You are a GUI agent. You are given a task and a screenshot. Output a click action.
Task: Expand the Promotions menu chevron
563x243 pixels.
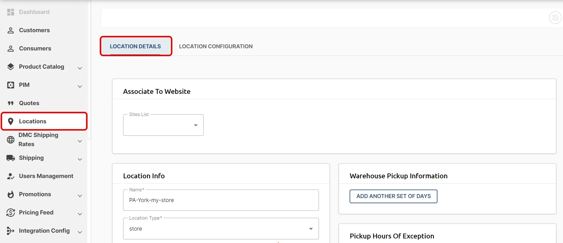pyautogui.click(x=80, y=196)
